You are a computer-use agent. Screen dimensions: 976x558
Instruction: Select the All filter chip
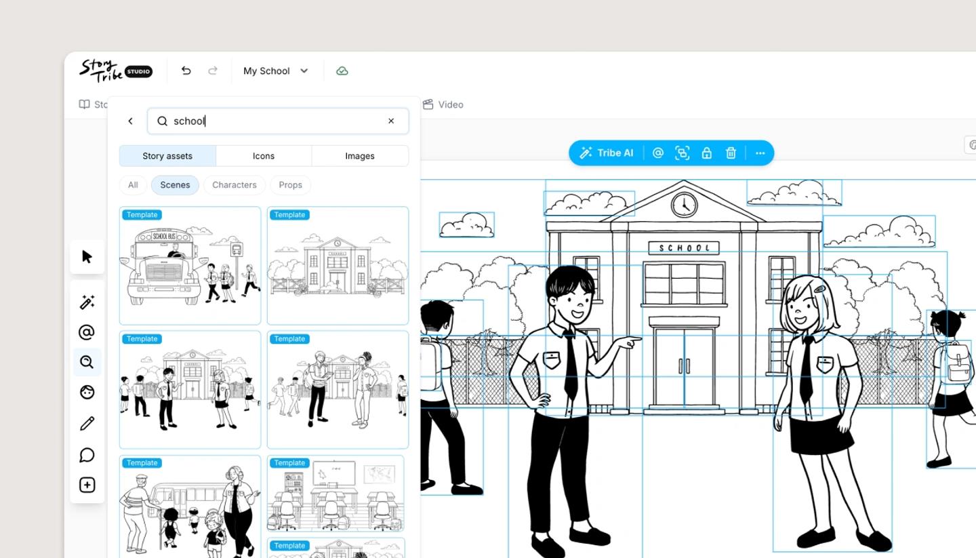point(133,185)
